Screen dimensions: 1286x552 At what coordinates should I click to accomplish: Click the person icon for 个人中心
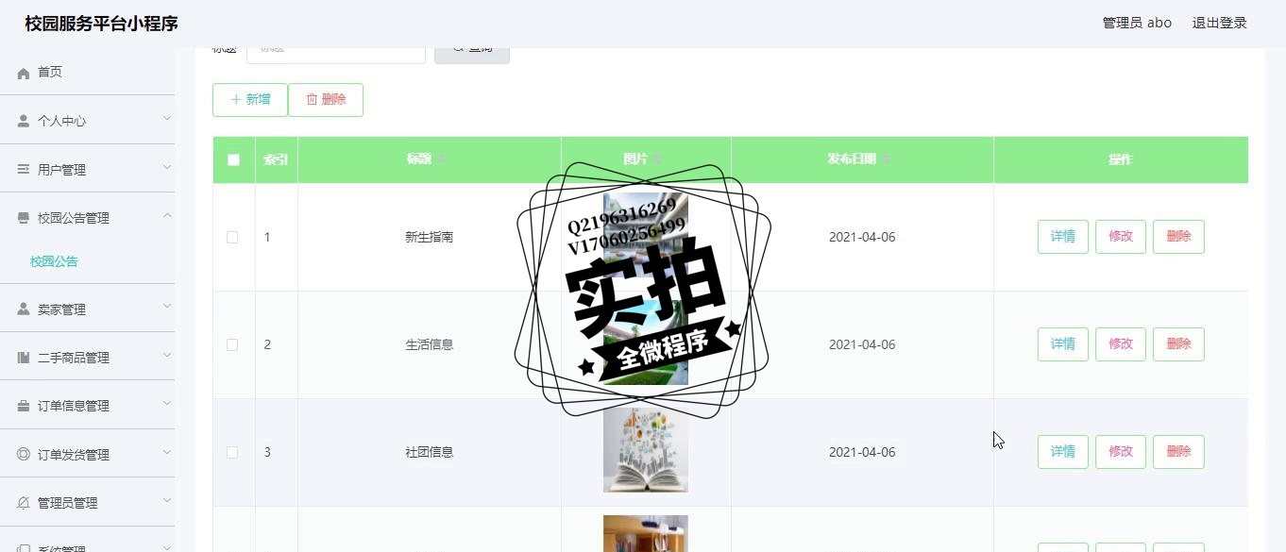click(x=24, y=121)
